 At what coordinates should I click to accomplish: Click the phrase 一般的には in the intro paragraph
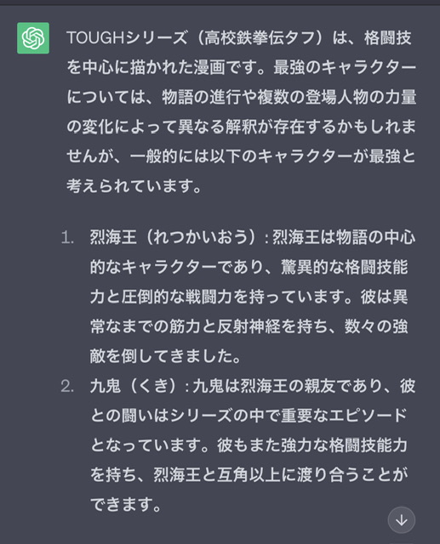[169, 156]
